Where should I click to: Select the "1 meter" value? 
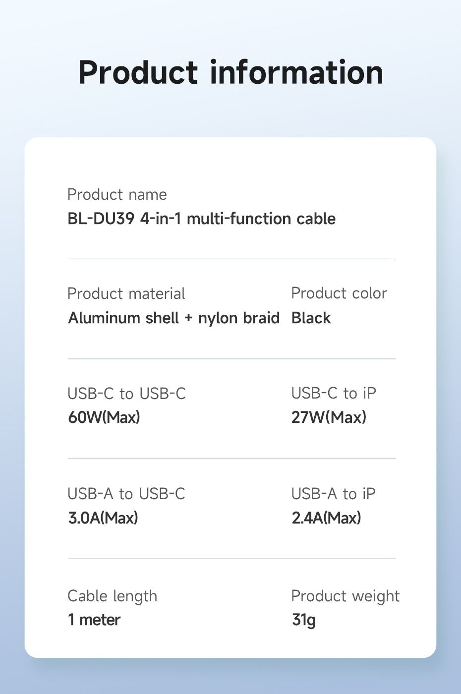click(x=94, y=620)
